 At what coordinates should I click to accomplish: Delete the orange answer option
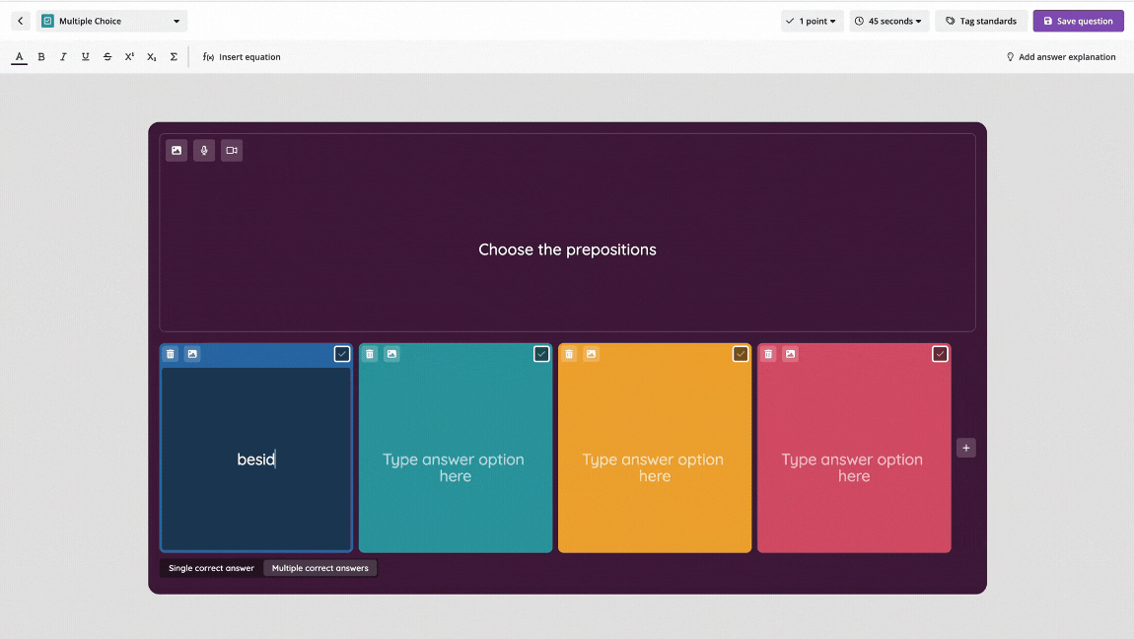coord(569,354)
